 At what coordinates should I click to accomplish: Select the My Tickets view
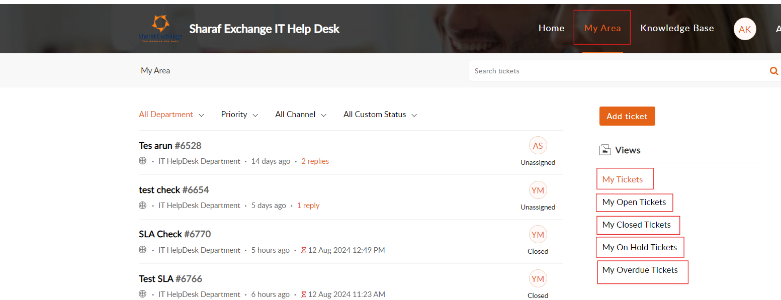click(623, 179)
